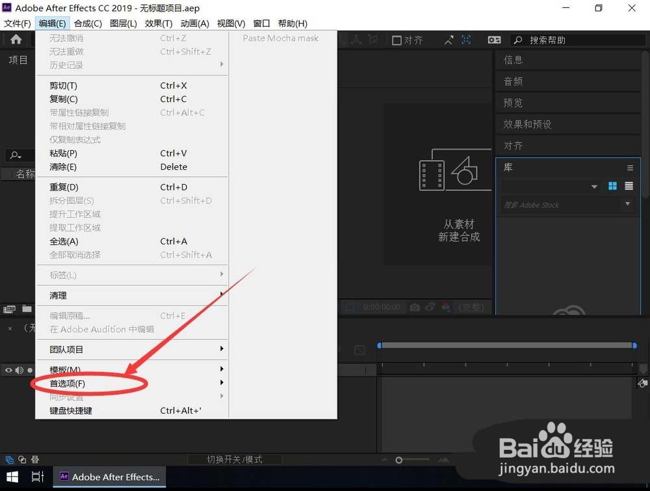The image size is (650, 491).
Task: Expand the 模板(M) submenu
Action: pyautogui.click(x=132, y=369)
